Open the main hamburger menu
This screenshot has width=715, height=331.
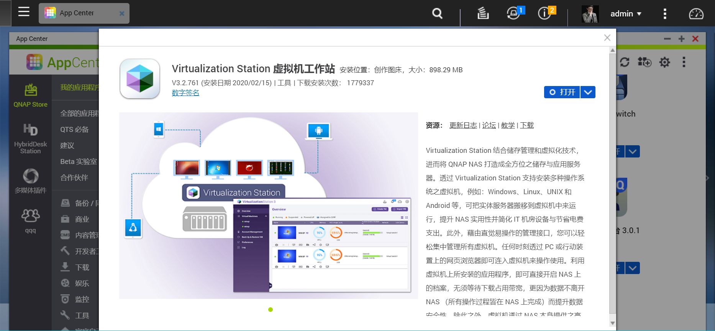click(24, 12)
